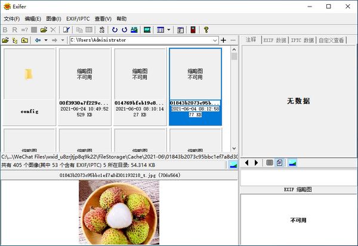Click the second blue rotate arrow icon
Screen dimensions: 358x246
coord(125,30)
